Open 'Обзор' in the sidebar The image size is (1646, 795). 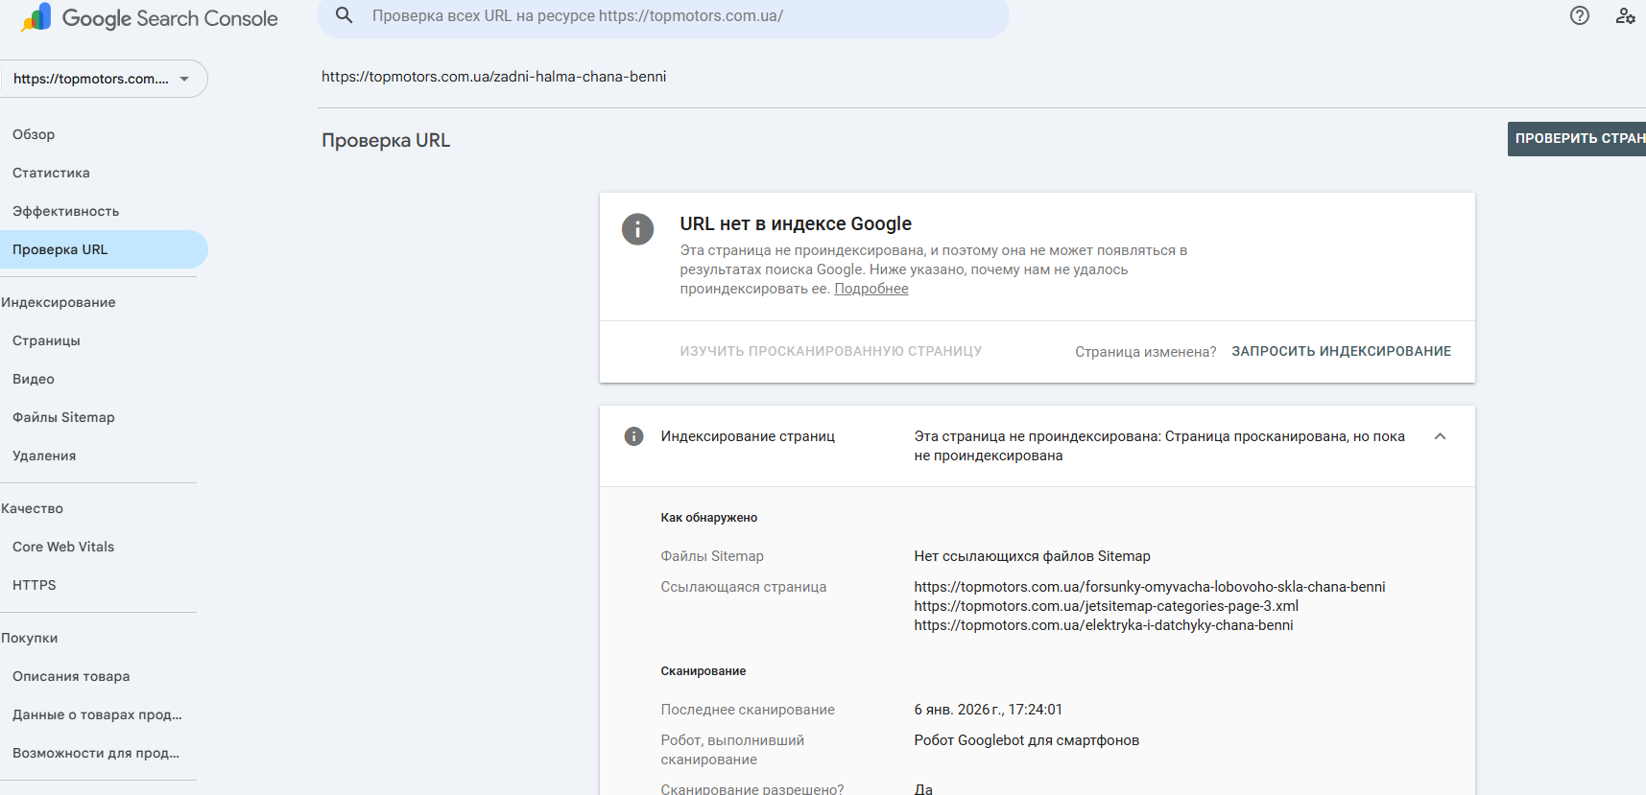click(34, 134)
